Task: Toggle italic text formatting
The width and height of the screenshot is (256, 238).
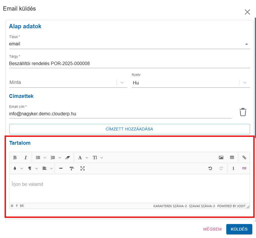Action: pyautogui.click(x=25, y=158)
